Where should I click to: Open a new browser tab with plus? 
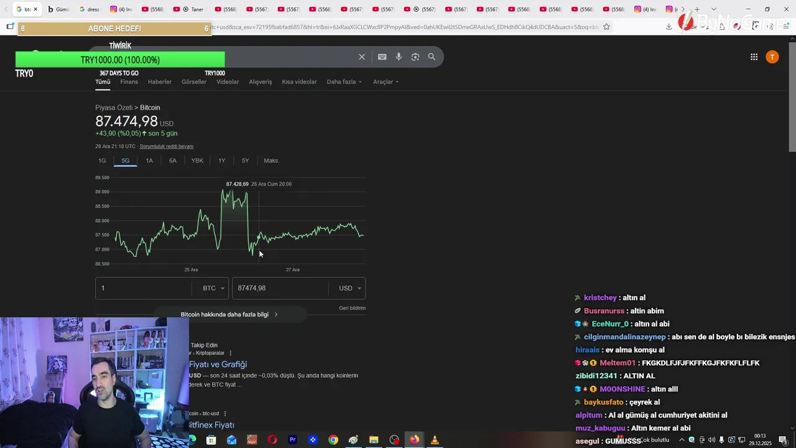[697, 9]
